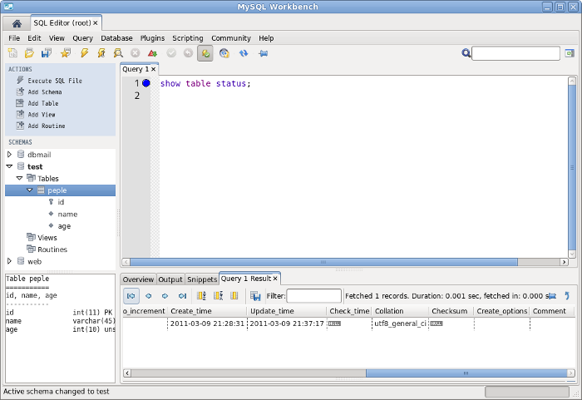Focus the toolbar search input field
The height and width of the screenshot is (400, 582).
click(x=515, y=53)
